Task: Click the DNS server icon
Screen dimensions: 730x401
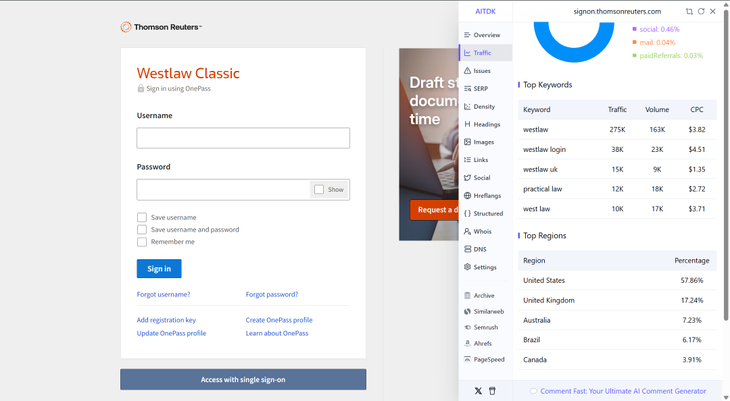Action: coord(468,249)
